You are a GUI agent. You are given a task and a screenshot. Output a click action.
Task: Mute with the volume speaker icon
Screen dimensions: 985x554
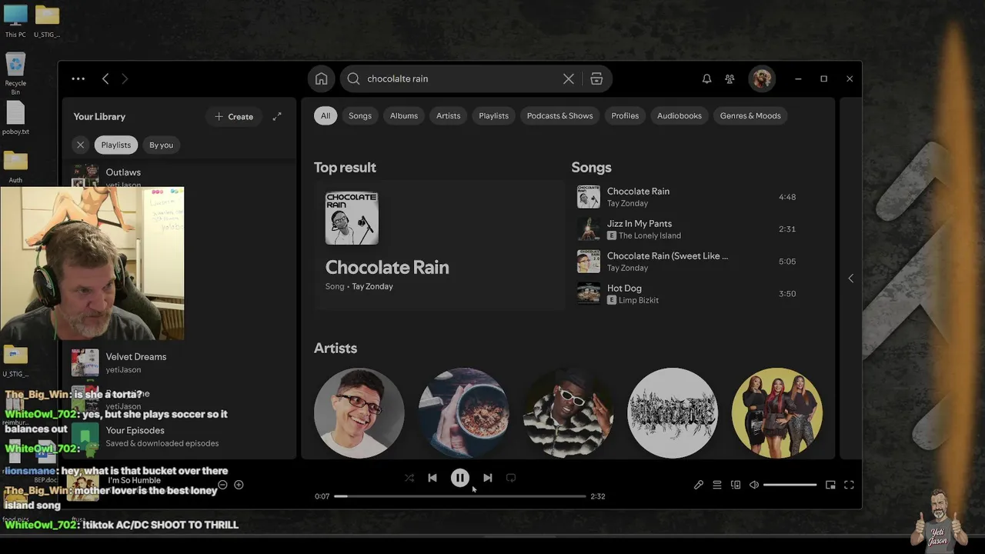click(x=754, y=485)
